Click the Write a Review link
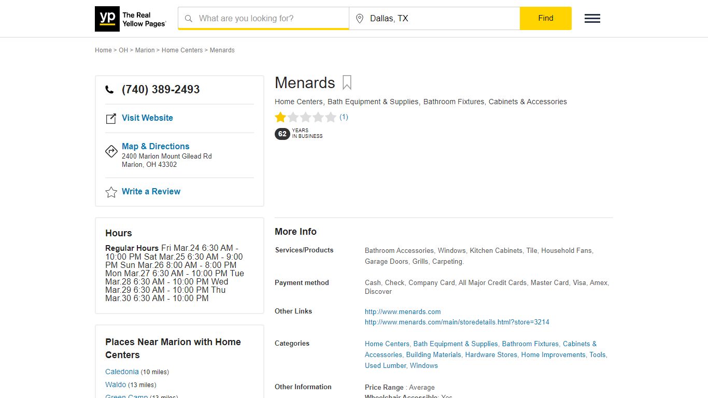Viewport: 708px width, 398px height. pyautogui.click(x=151, y=192)
